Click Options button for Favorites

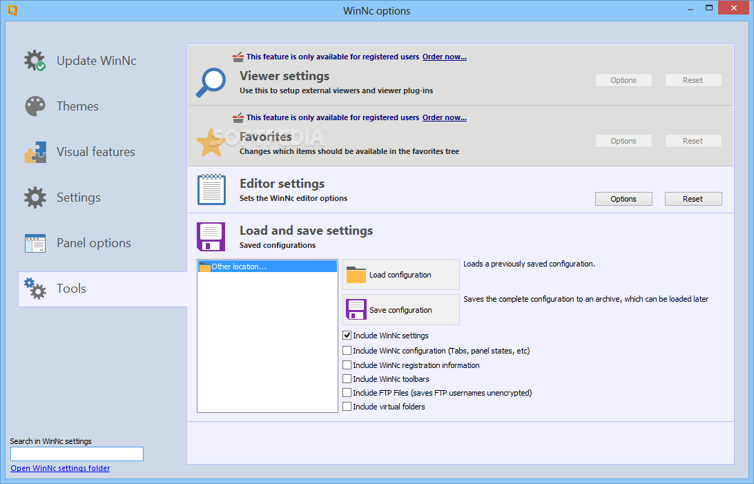pyautogui.click(x=623, y=141)
